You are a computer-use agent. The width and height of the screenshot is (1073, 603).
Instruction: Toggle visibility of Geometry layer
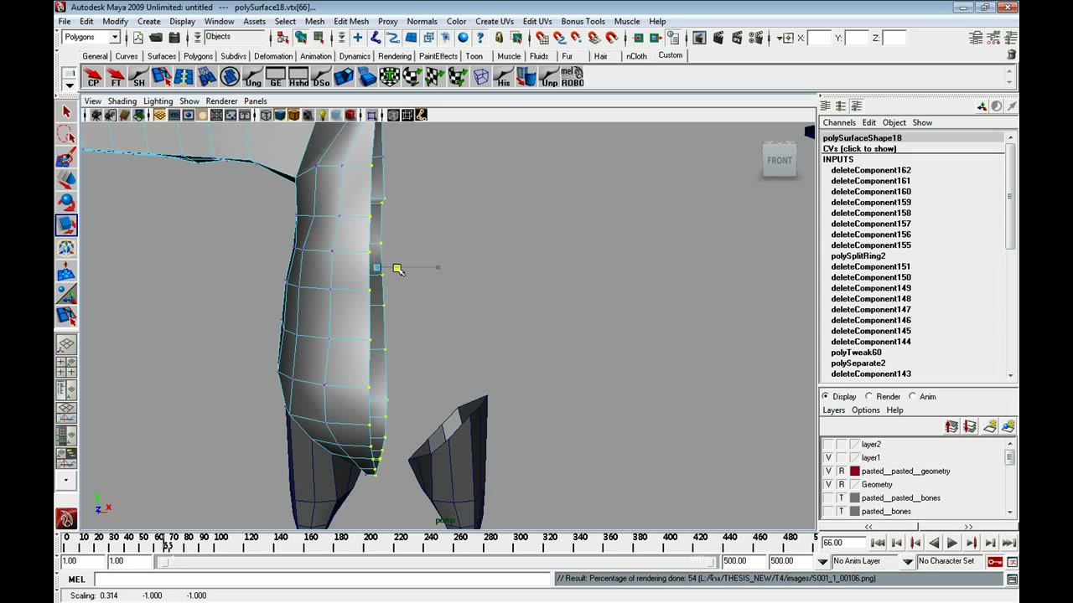[828, 485]
